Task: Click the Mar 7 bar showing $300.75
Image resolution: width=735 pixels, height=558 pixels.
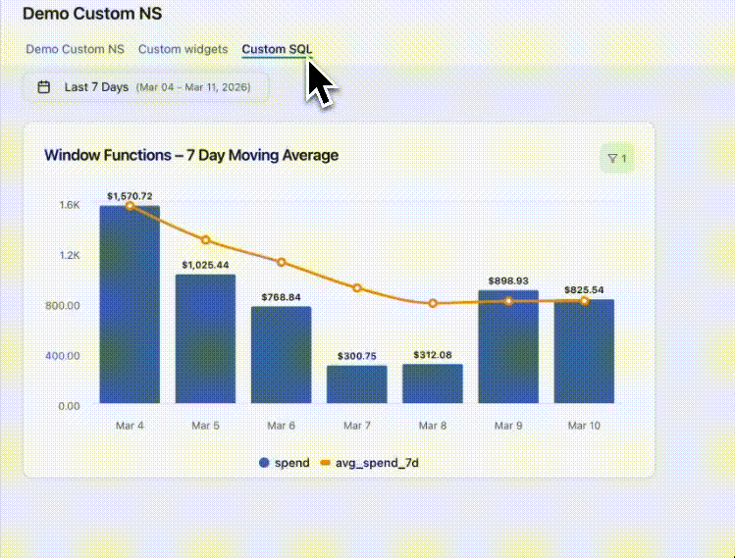Action: pos(356,383)
